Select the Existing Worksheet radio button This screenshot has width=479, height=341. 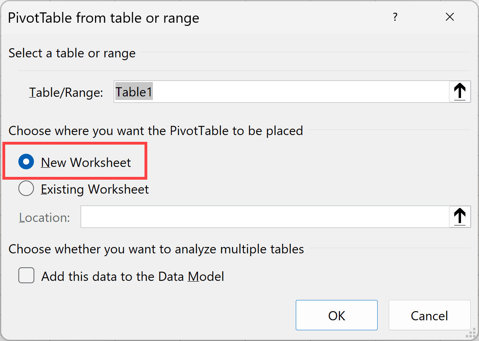26,189
